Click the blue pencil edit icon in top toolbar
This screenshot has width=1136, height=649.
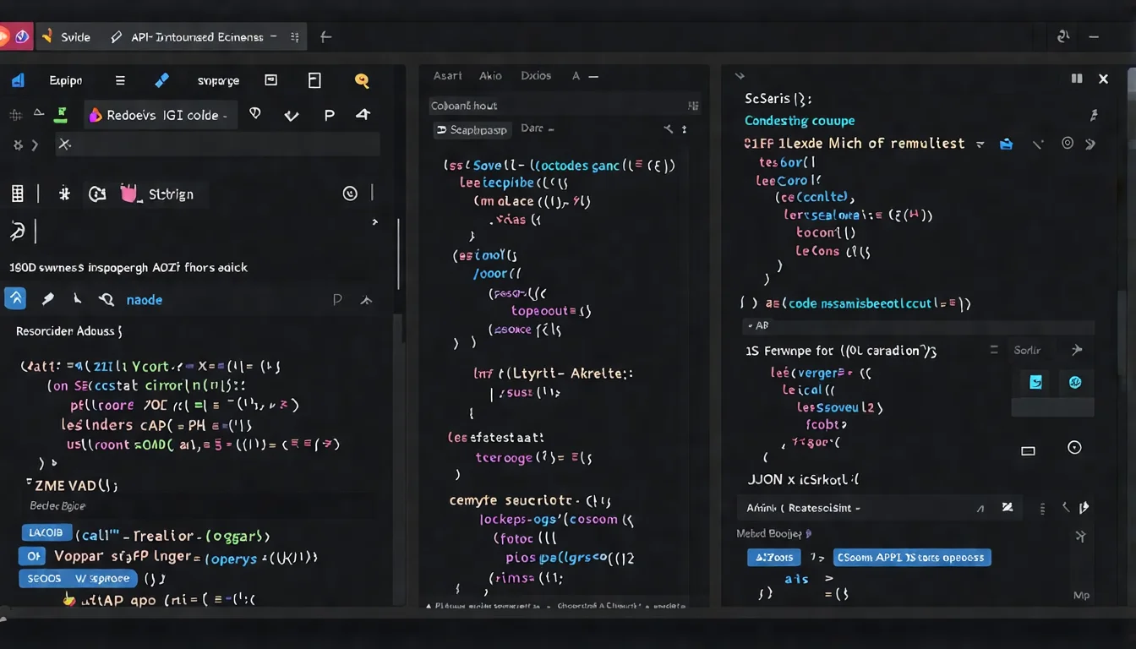pos(161,80)
